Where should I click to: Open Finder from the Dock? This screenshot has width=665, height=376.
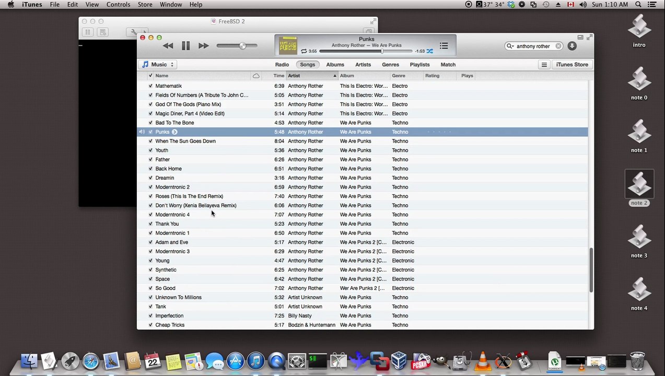[29, 361]
